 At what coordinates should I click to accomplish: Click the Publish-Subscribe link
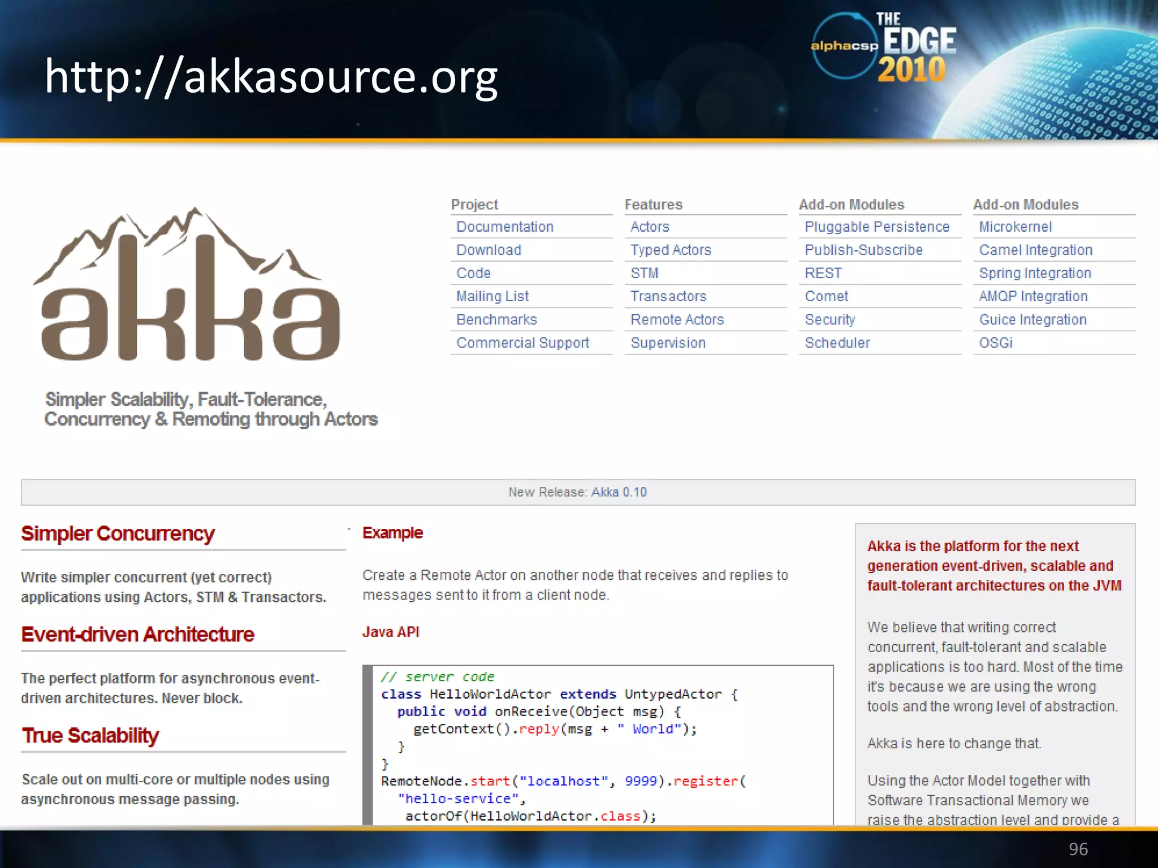864,250
